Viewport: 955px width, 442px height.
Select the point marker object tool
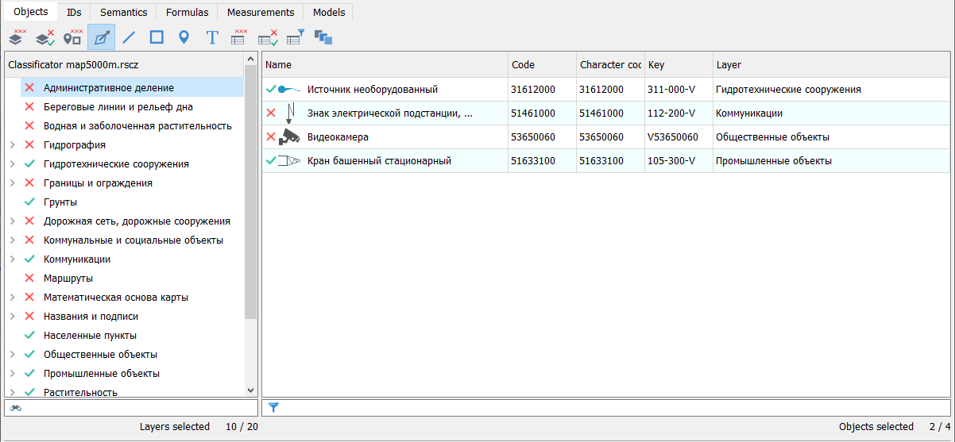tap(184, 37)
